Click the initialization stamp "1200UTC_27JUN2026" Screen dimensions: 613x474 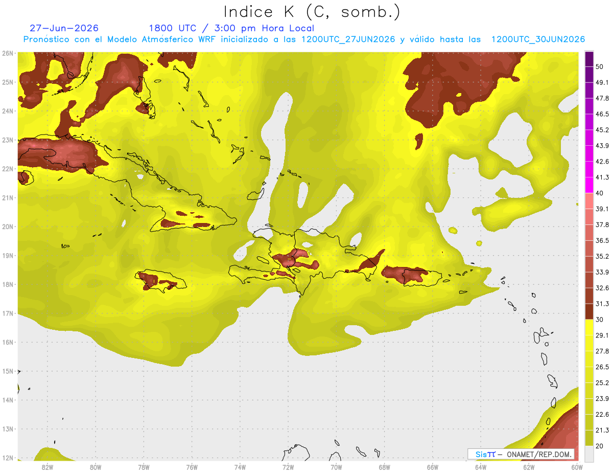(x=348, y=39)
